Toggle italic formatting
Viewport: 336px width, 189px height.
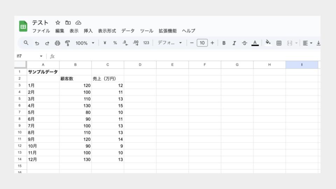coord(234,43)
